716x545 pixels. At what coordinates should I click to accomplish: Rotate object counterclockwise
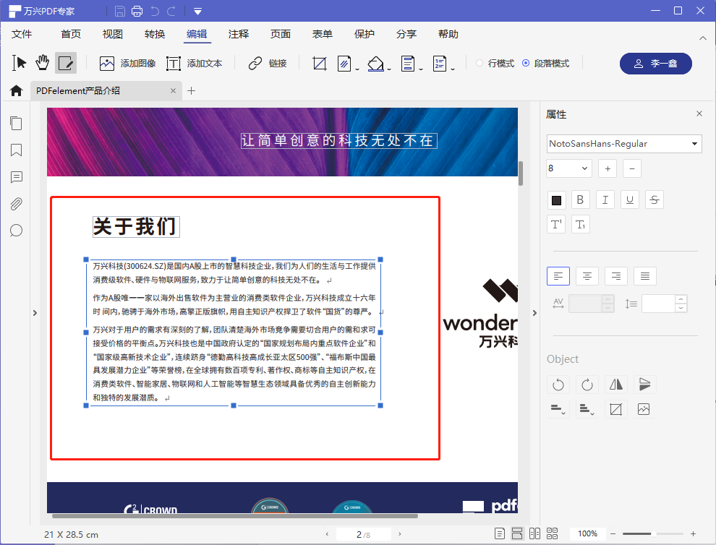point(558,385)
